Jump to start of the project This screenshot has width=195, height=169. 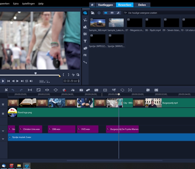pyautogui.click(x=8, y=81)
